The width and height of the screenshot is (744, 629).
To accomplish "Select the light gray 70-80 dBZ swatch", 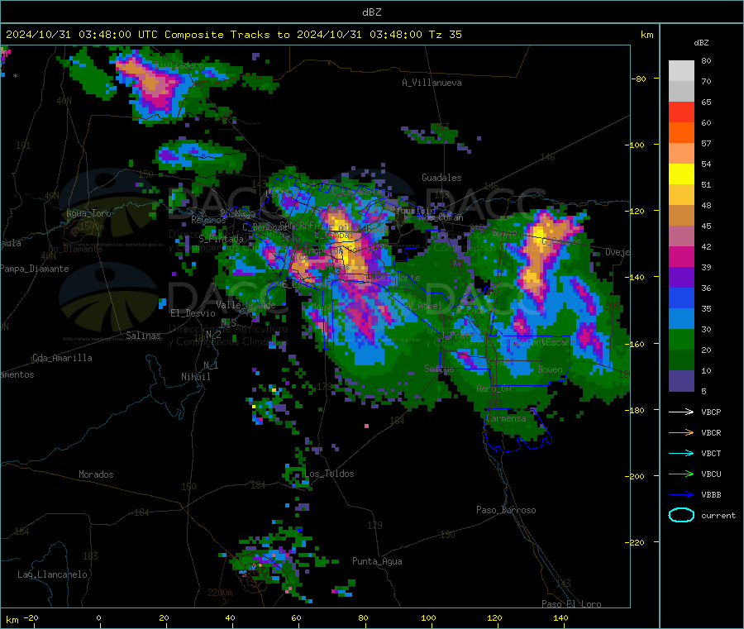I will coord(681,71).
